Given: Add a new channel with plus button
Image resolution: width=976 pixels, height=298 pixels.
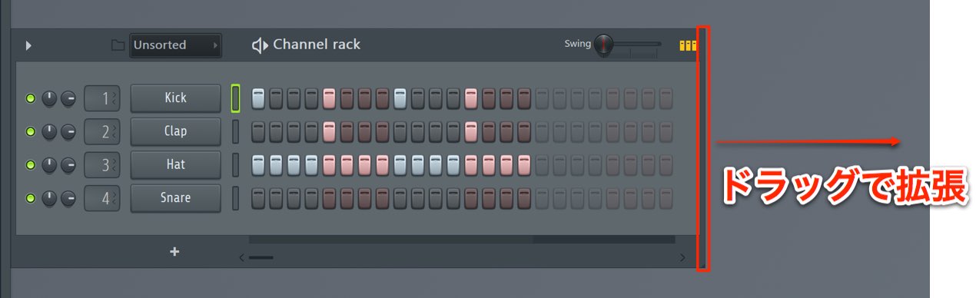Looking at the screenshot, I should point(174,252).
